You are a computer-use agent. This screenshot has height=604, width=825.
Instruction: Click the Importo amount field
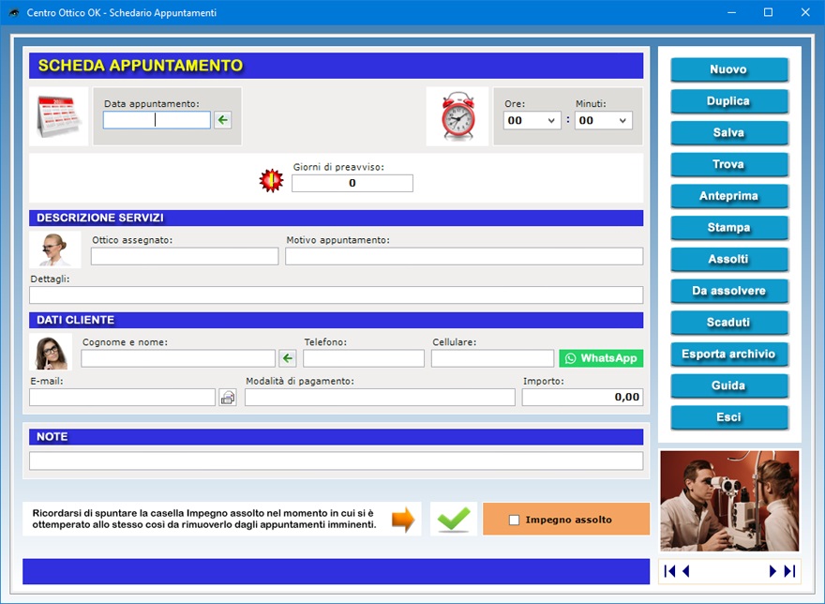582,398
